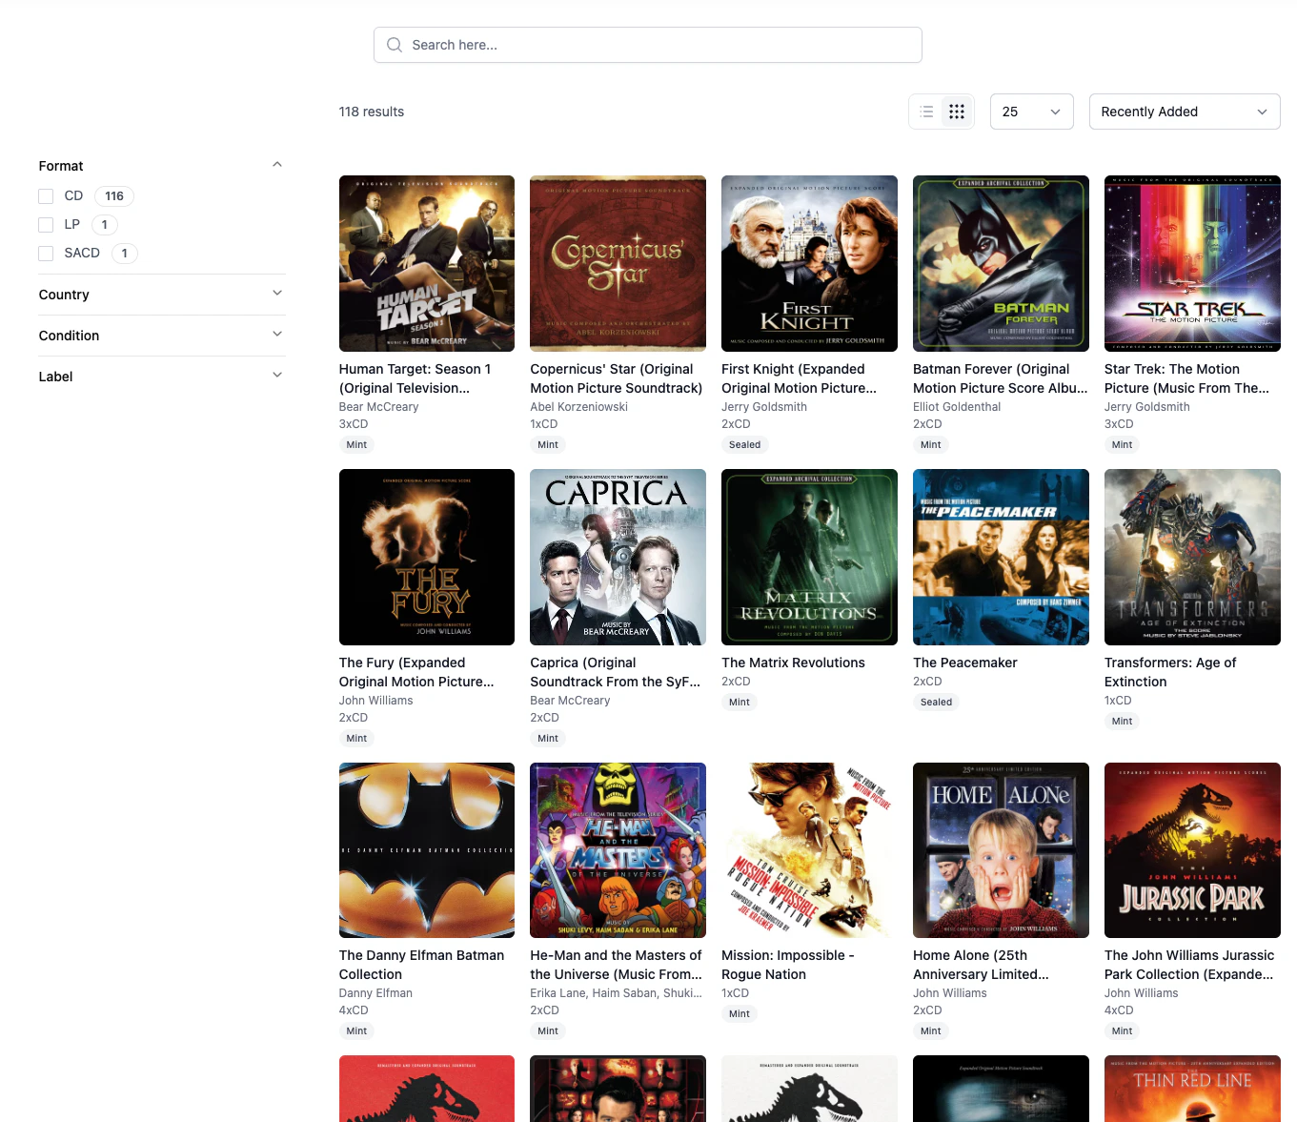Click He-Man and the Masters title

click(x=616, y=965)
